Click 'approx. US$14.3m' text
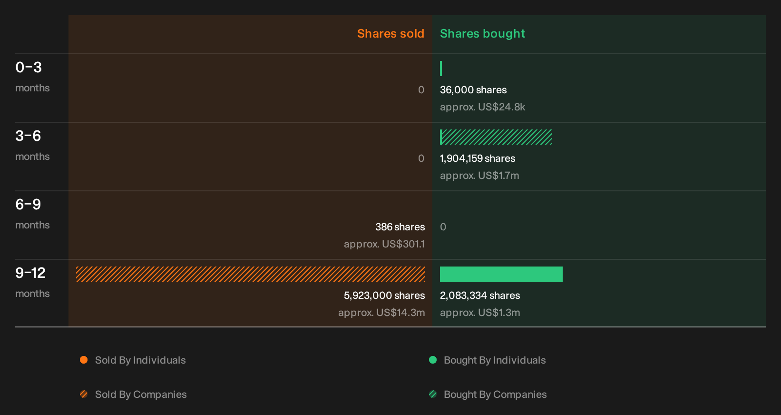781x415 pixels. (x=381, y=313)
